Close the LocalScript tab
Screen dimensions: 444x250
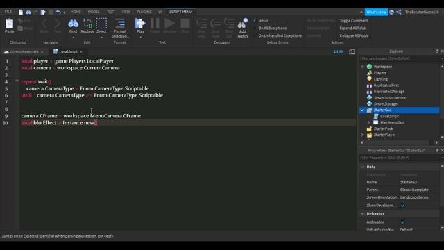pos(81,51)
